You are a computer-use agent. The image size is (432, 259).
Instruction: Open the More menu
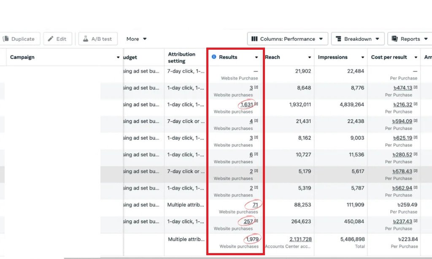[x=136, y=39]
